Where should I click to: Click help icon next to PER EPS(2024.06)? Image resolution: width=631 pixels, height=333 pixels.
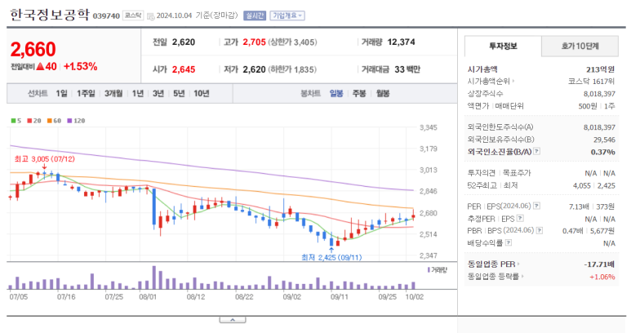pyautogui.click(x=536, y=206)
